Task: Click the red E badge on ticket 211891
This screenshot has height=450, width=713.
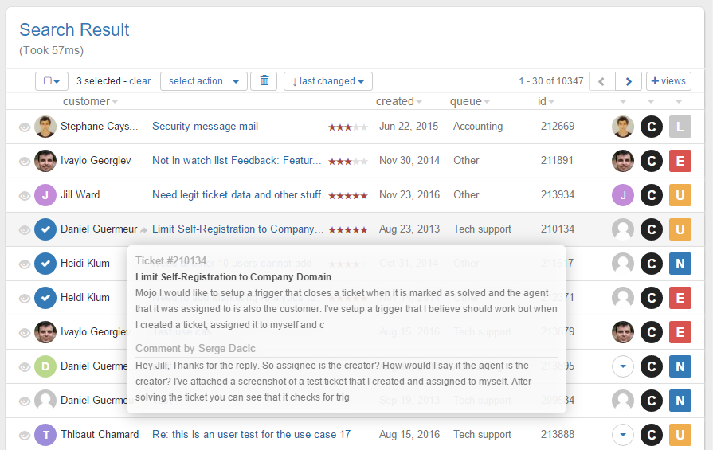Action: click(680, 161)
